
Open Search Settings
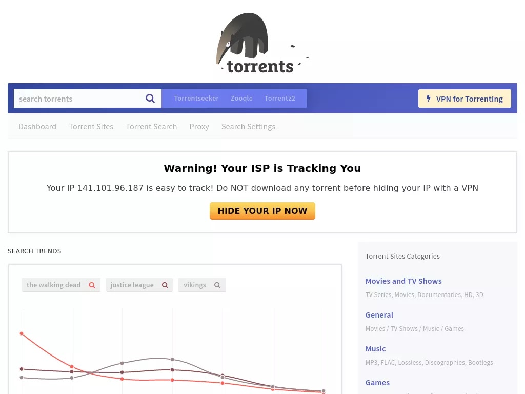(x=248, y=126)
